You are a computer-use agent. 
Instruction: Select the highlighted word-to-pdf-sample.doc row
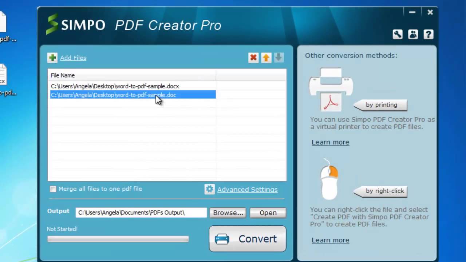pos(133,95)
